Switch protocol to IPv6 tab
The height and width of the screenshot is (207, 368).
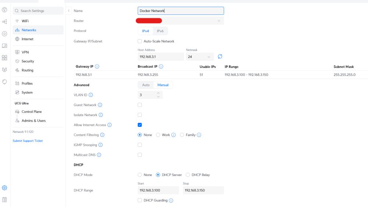pyautogui.click(x=160, y=31)
